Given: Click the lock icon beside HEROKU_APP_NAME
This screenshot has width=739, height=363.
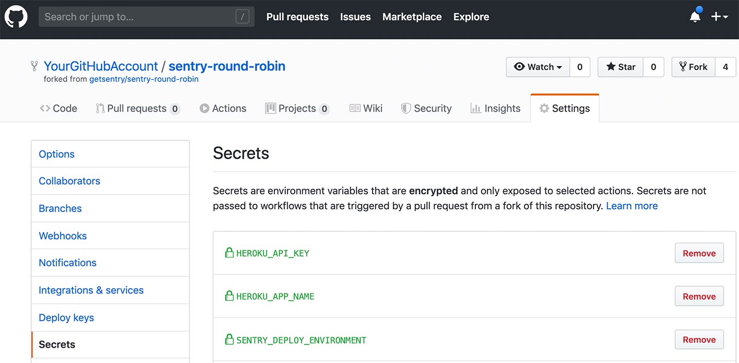Looking at the screenshot, I should click(229, 296).
